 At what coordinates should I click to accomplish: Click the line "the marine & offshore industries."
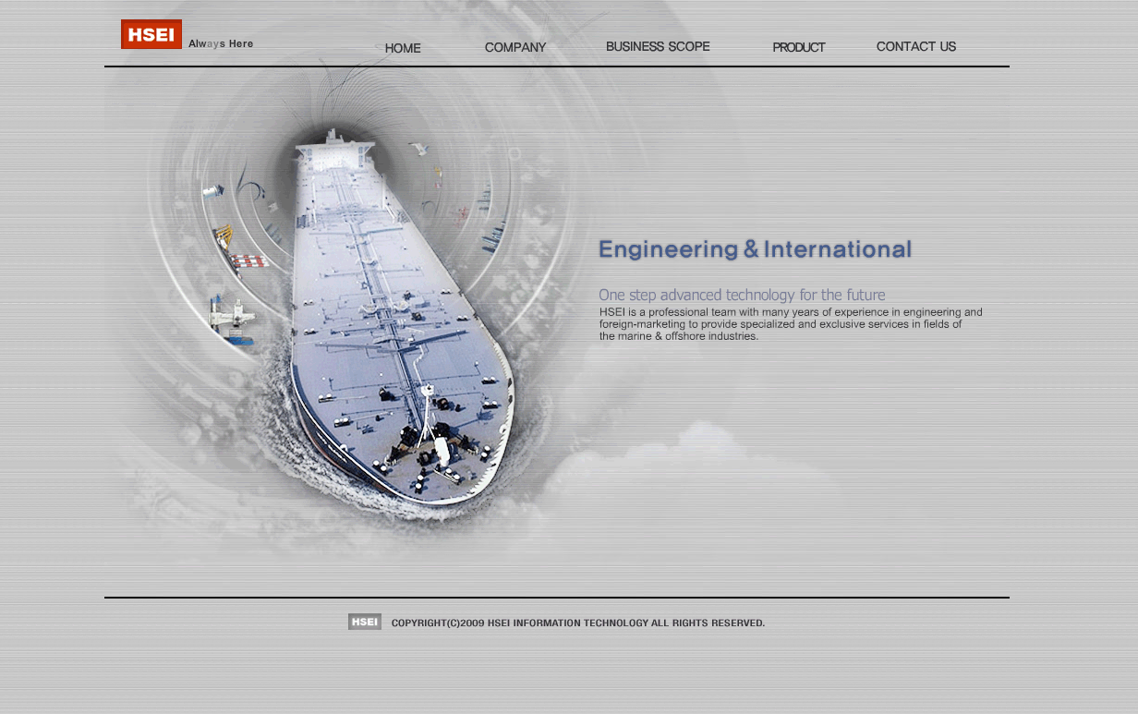tap(679, 336)
